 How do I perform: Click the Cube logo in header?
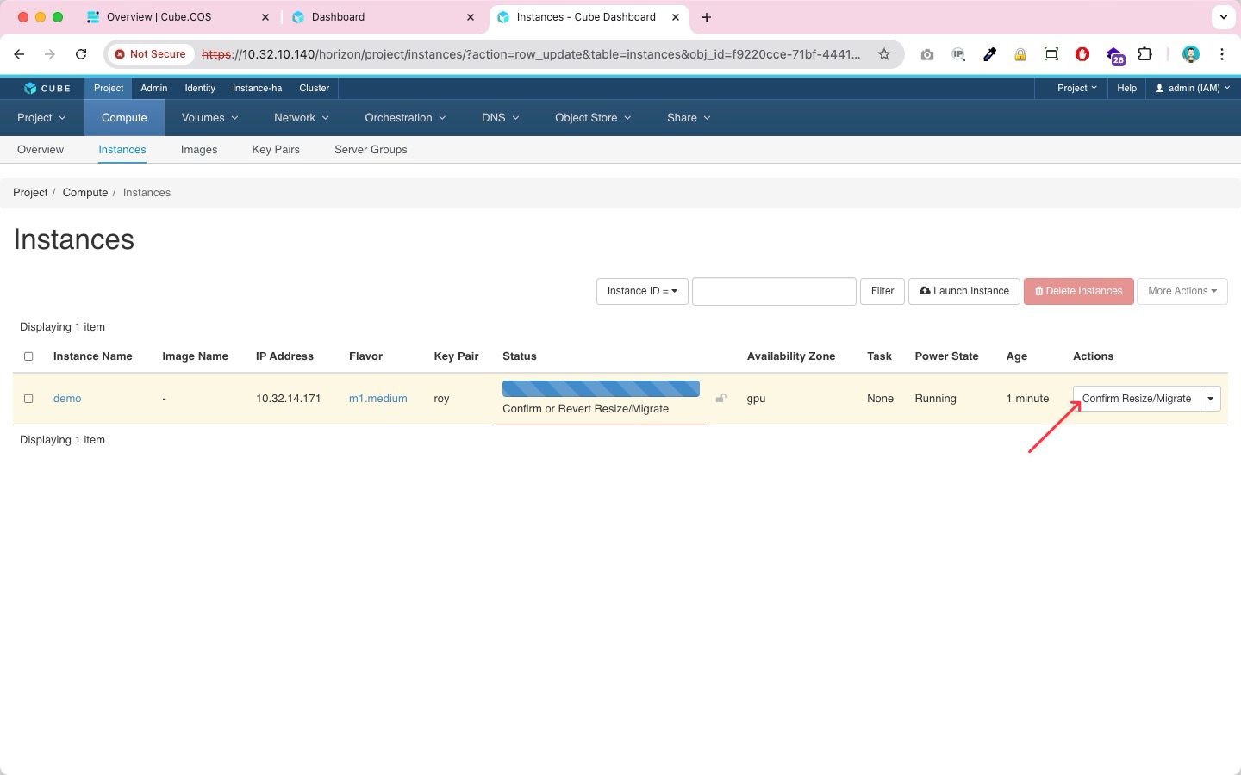47,88
